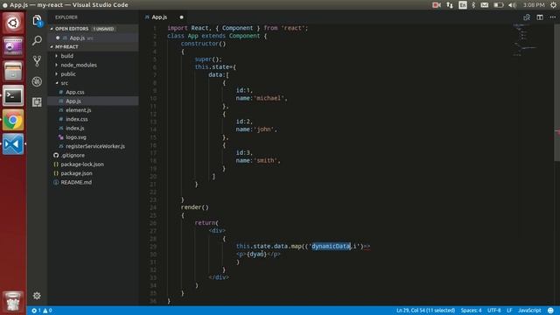This screenshot has height=315, width=560.
Task: Click the open changes icon in editor toolbar
Action: [x=527, y=17]
